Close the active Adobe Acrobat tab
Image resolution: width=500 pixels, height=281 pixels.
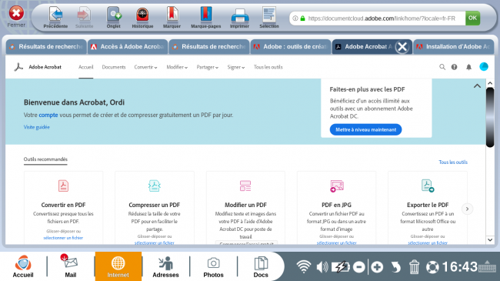point(402,47)
